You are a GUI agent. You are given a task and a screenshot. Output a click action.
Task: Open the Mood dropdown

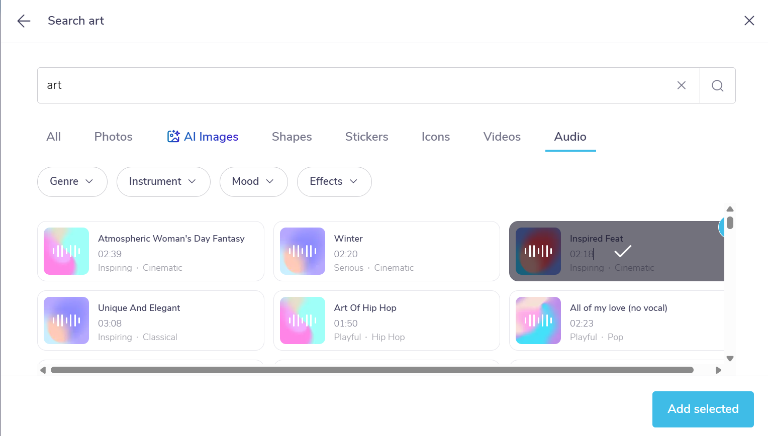pos(253,181)
